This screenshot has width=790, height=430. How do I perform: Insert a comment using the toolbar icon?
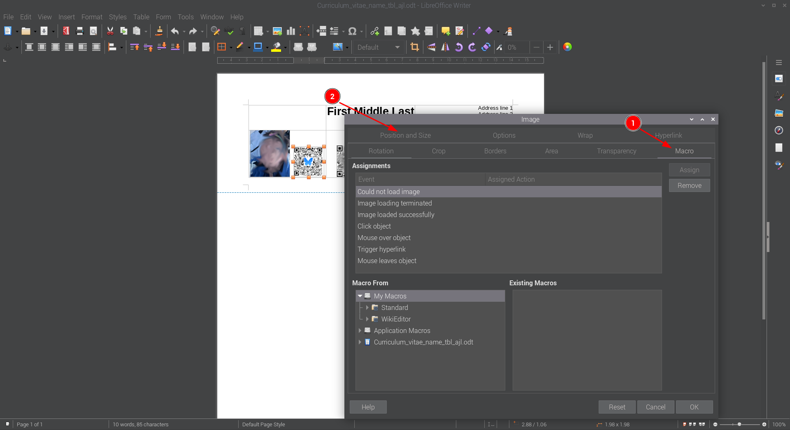446,31
